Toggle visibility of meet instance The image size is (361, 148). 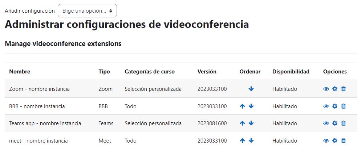point(326,140)
